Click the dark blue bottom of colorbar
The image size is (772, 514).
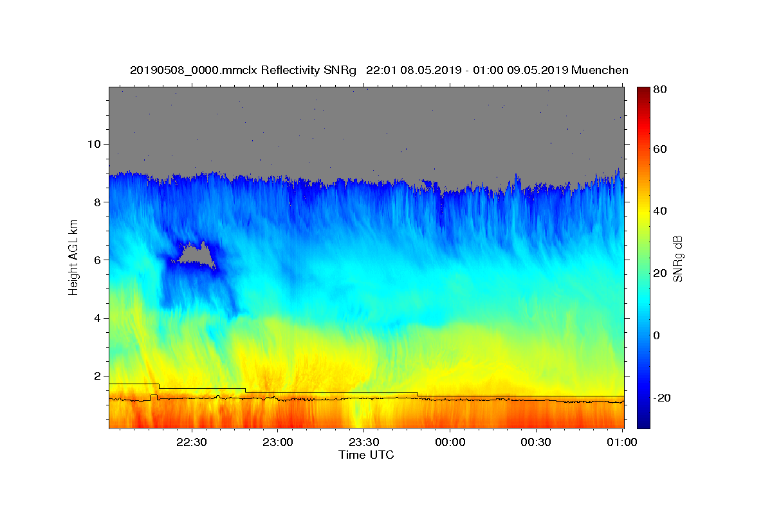pos(643,422)
